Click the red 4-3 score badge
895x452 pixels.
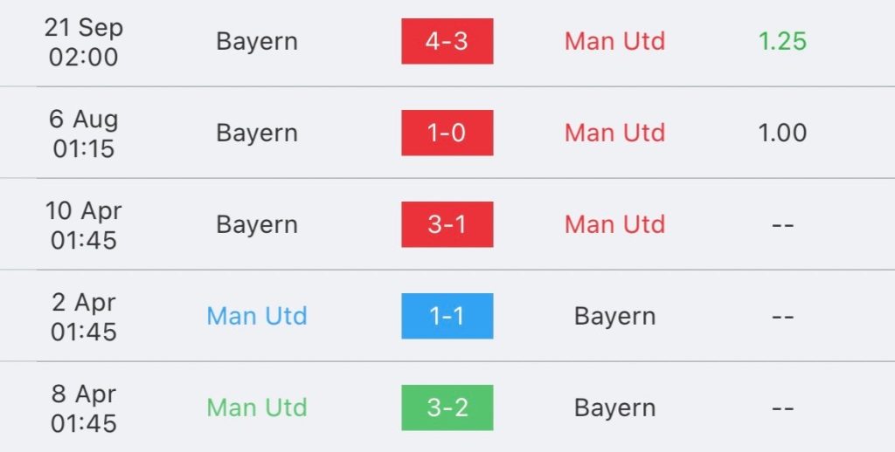click(x=447, y=41)
